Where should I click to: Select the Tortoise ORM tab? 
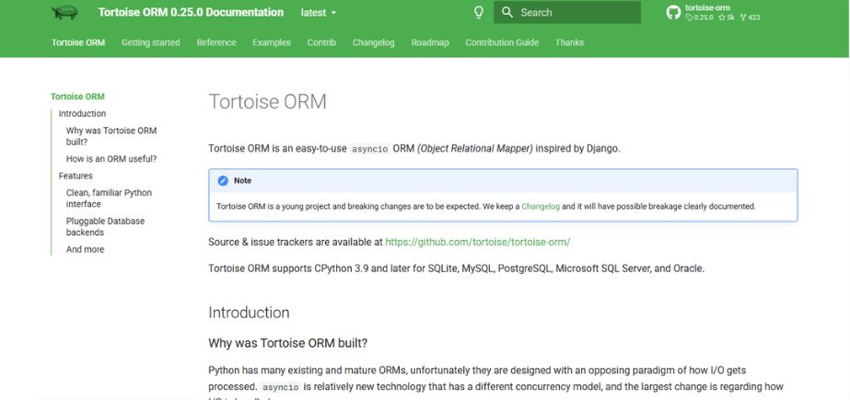point(78,42)
